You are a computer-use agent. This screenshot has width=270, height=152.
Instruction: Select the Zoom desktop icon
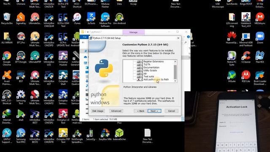click(260, 38)
